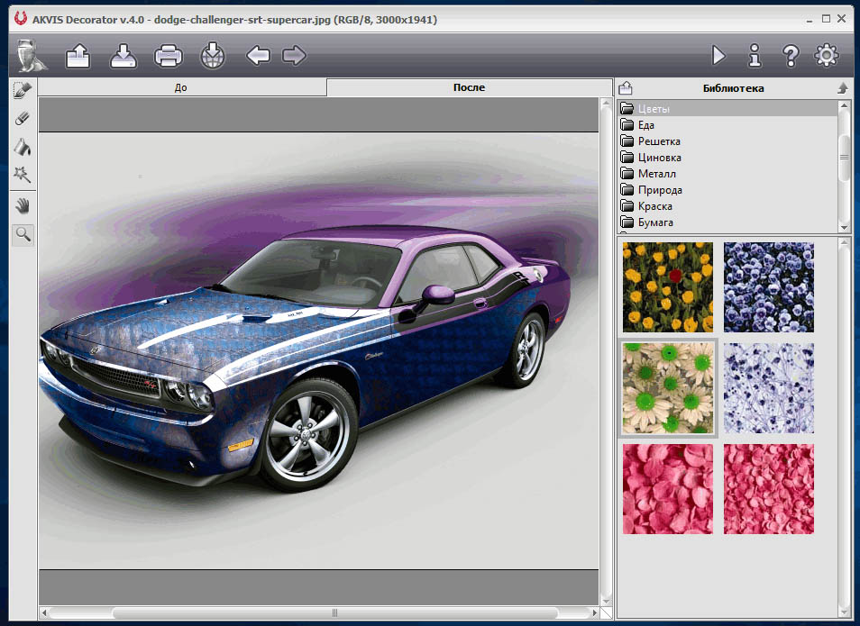
Task: Click the save image icon
Action: pos(124,56)
